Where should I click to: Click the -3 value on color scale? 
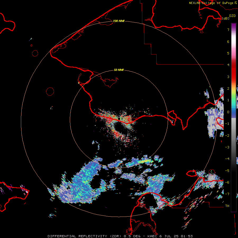click(227, 147)
